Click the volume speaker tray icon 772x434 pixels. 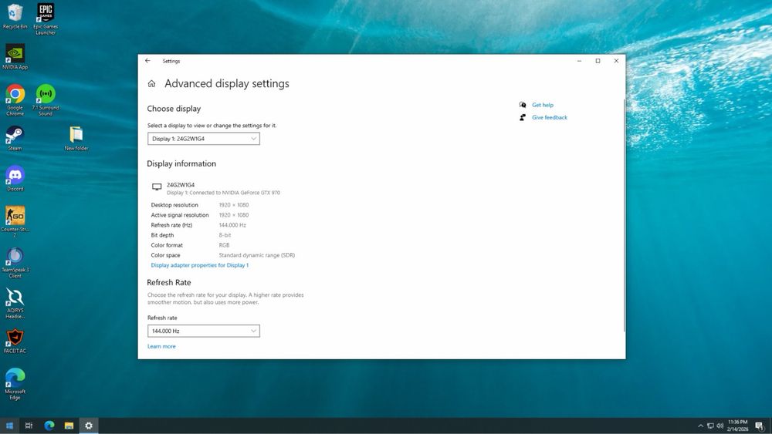click(720, 426)
